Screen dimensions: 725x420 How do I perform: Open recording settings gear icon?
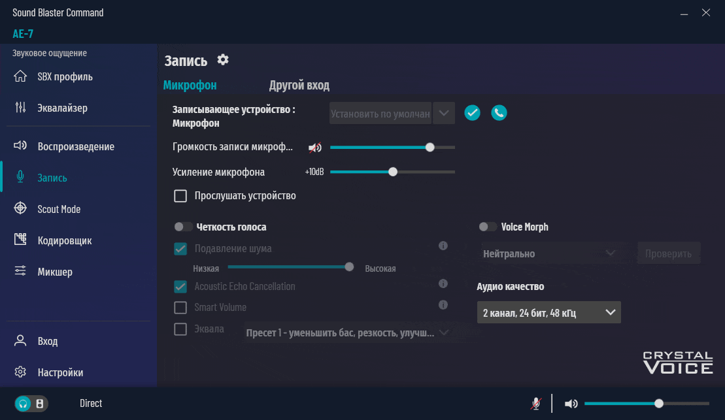point(223,60)
